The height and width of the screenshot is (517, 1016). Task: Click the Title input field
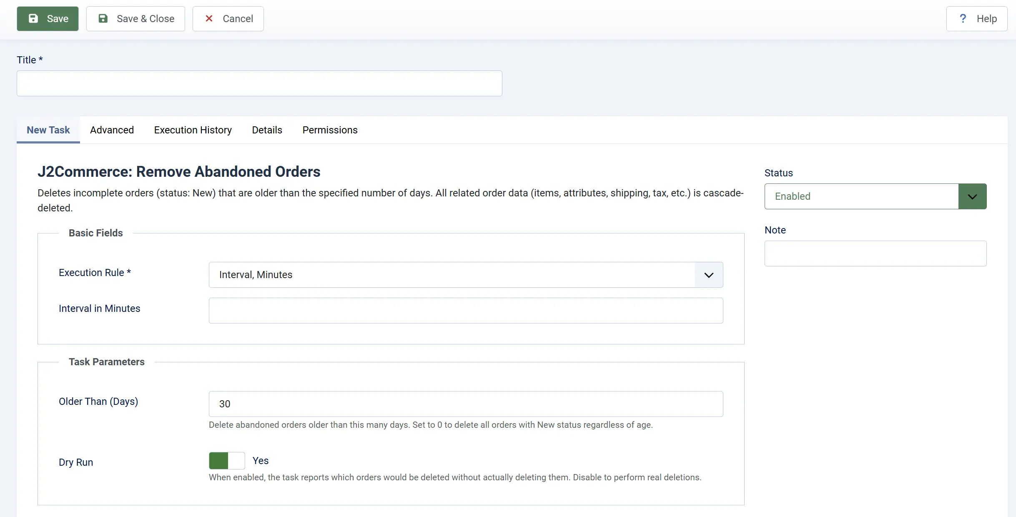point(259,83)
